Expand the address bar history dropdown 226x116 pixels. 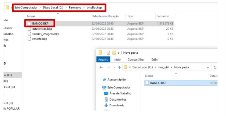click(x=208, y=67)
